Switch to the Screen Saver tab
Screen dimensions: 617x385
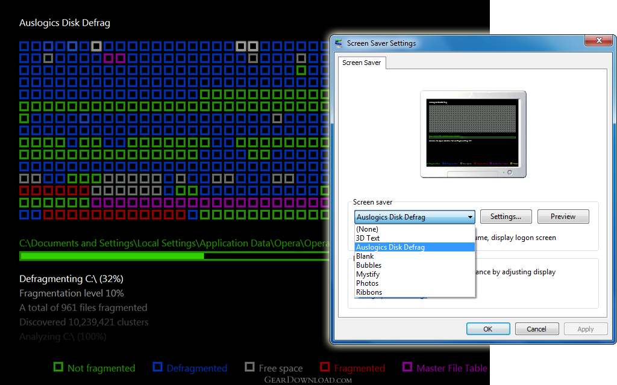tap(362, 63)
